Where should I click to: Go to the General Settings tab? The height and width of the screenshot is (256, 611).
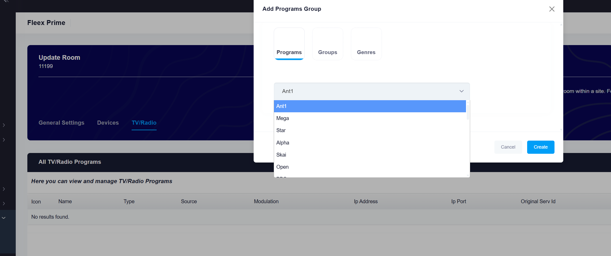[x=61, y=123]
